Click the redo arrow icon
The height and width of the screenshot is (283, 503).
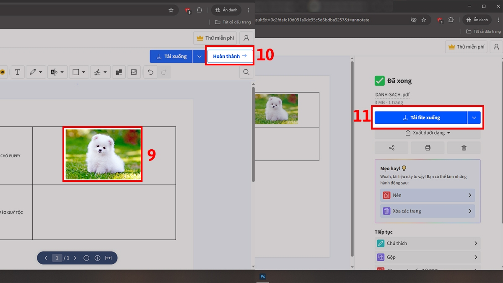(x=164, y=72)
